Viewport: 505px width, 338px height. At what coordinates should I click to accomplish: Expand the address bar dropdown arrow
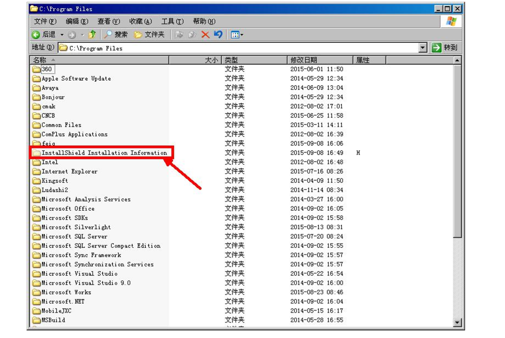point(423,48)
